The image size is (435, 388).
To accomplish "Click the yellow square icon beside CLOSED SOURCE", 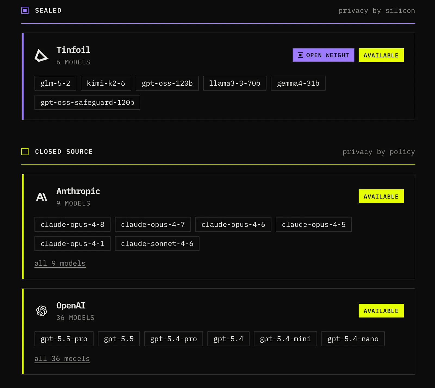I will 25,152.
